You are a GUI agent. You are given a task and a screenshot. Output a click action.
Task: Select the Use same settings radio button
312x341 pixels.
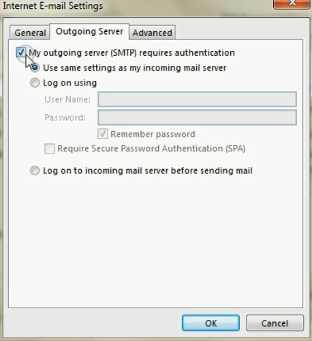point(35,67)
